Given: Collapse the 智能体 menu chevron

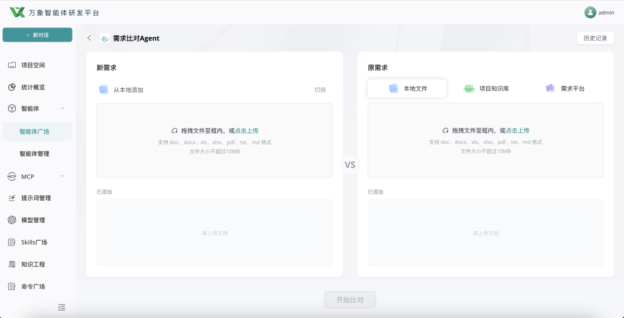Looking at the screenshot, I should [63, 108].
